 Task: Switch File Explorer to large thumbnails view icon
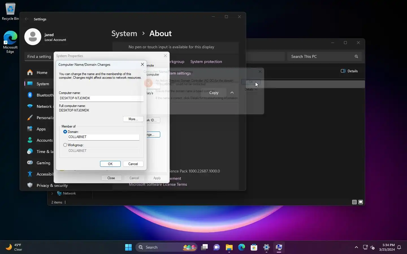[x=361, y=202]
